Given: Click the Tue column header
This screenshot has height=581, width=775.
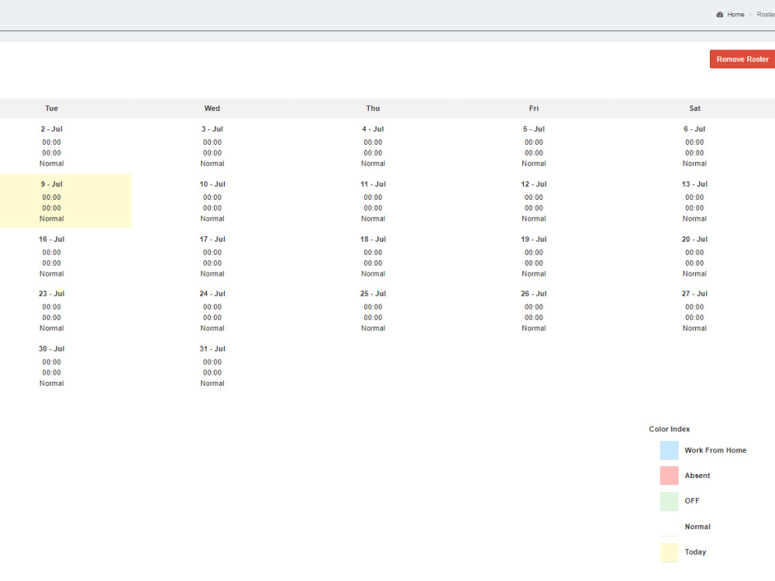Looking at the screenshot, I should [51, 108].
